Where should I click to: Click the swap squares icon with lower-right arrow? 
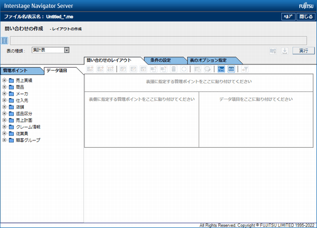click(163, 69)
